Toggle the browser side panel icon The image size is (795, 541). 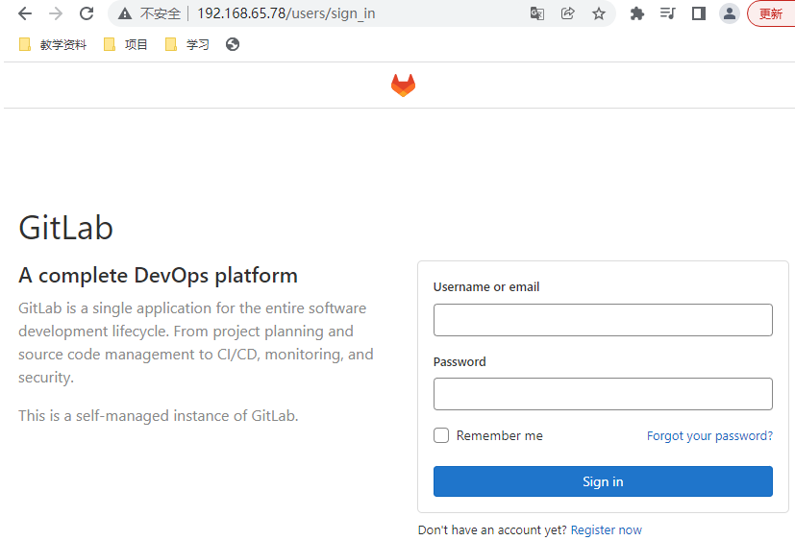(699, 13)
